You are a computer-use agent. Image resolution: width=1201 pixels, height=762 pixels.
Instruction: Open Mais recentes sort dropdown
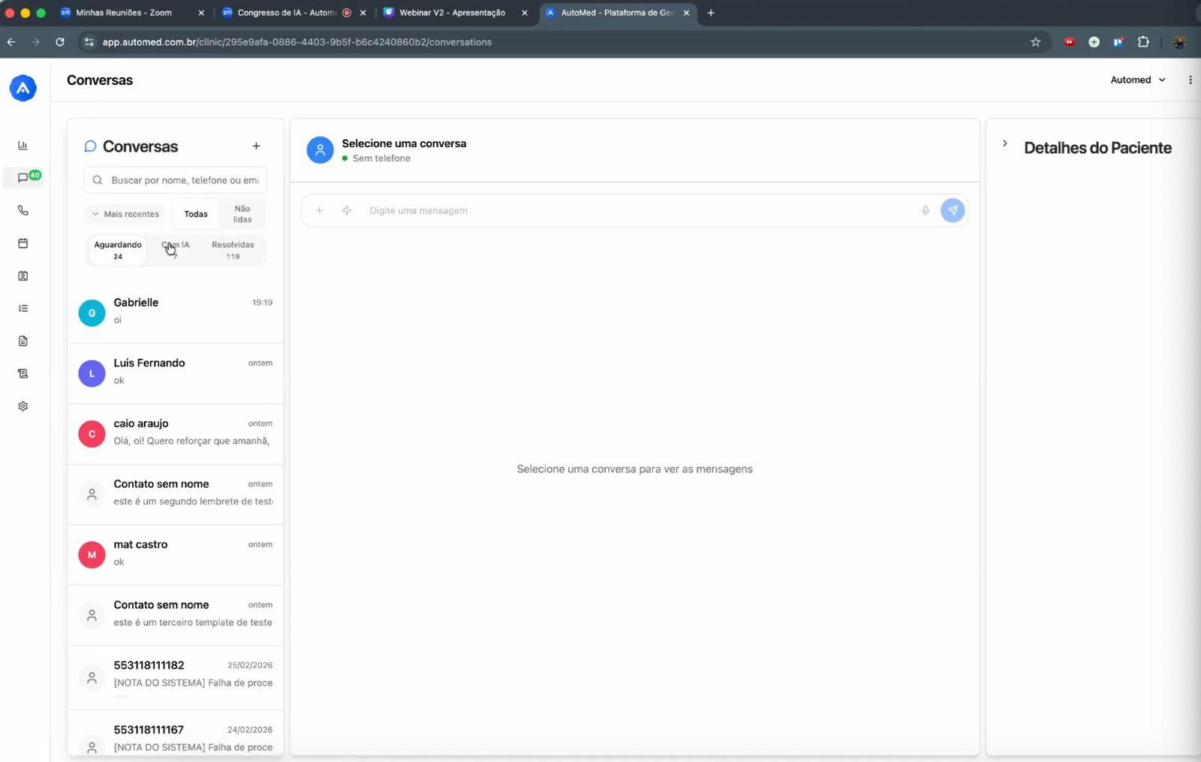pos(125,214)
